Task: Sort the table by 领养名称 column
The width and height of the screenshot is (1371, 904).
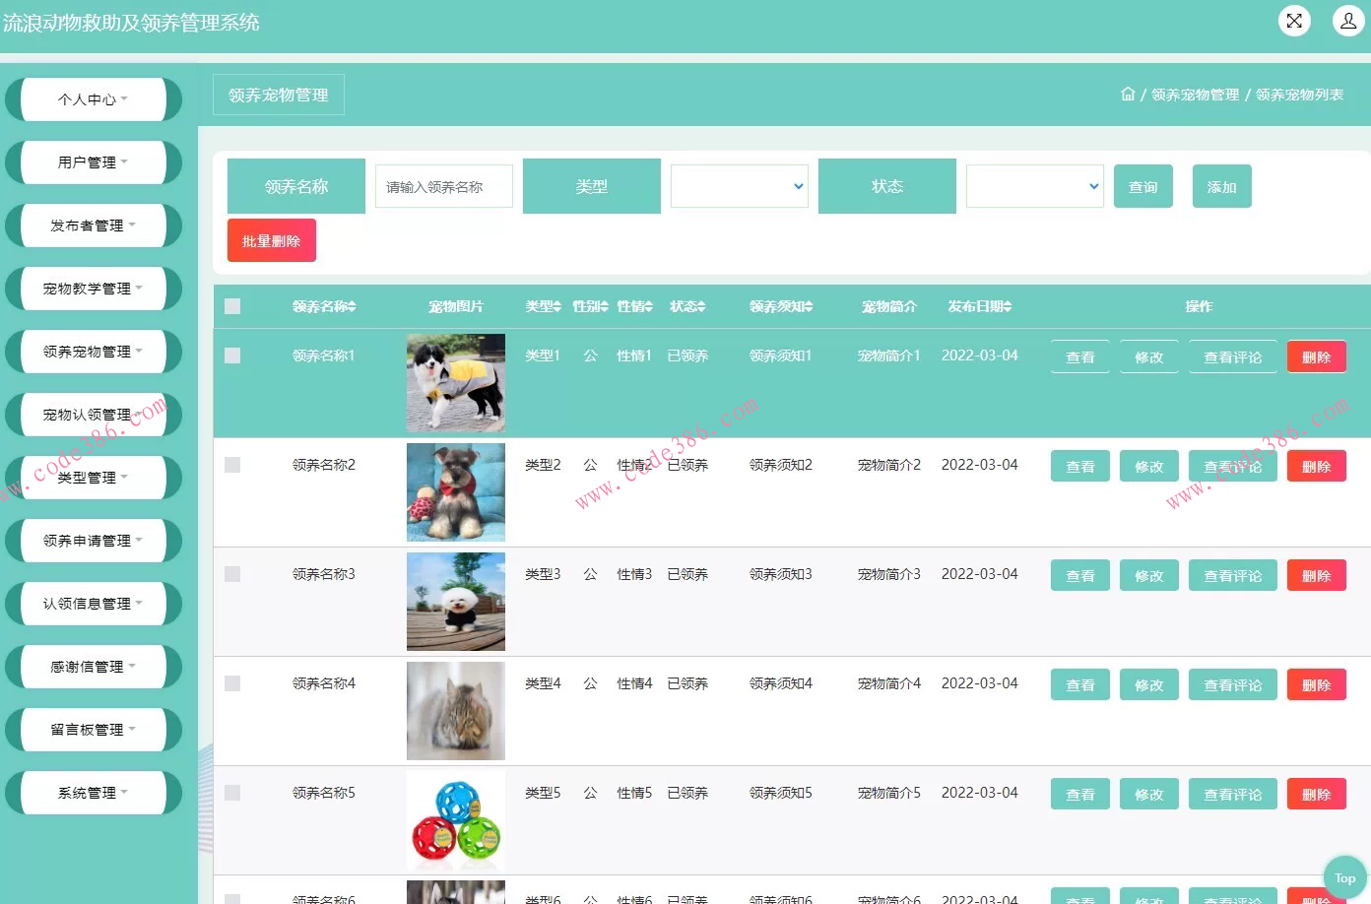Action: (x=323, y=306)
